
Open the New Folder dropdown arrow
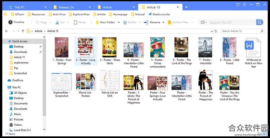pos(119,22)
